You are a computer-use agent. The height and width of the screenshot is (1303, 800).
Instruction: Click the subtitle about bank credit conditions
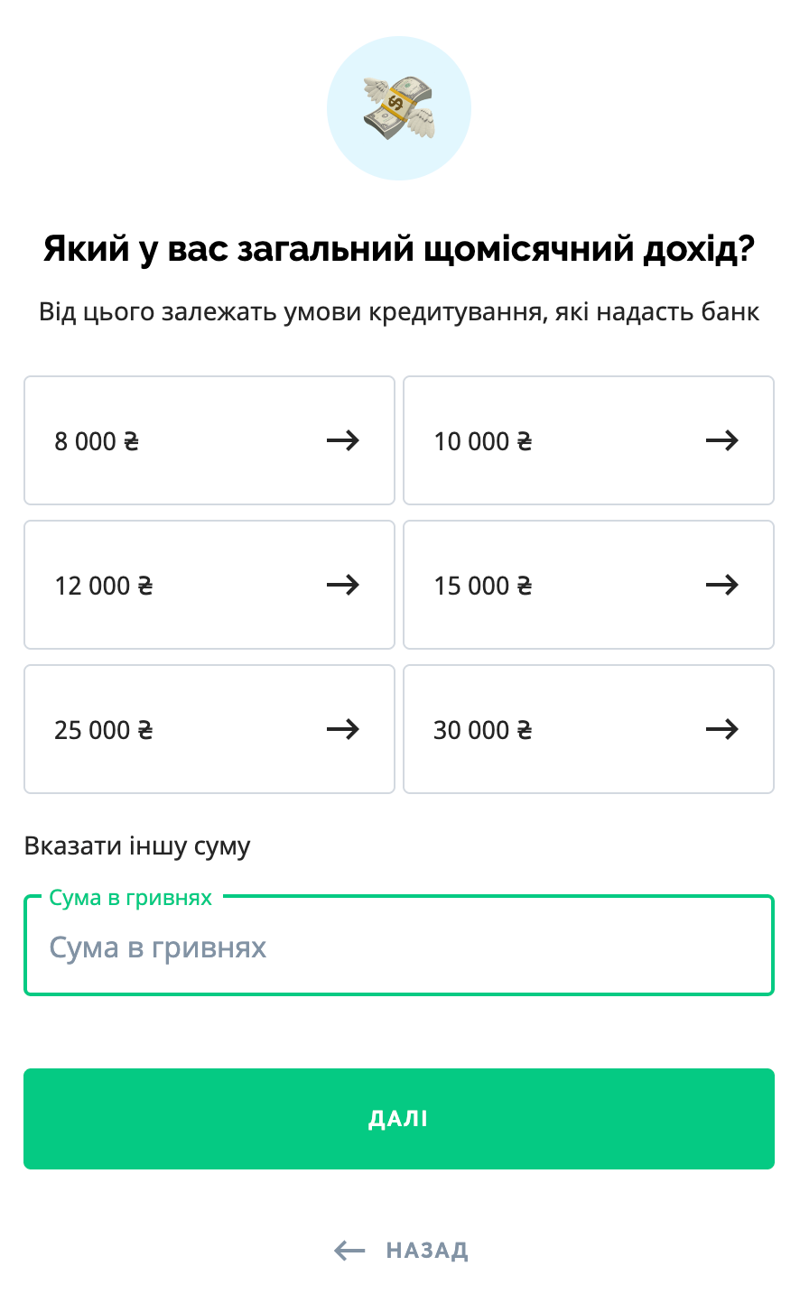click(399, 312)
